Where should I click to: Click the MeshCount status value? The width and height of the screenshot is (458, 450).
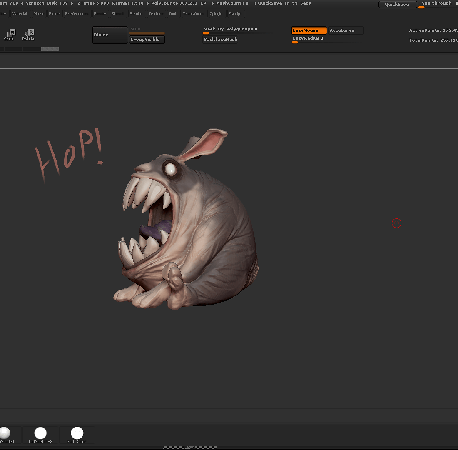click(x=232, y=3)
